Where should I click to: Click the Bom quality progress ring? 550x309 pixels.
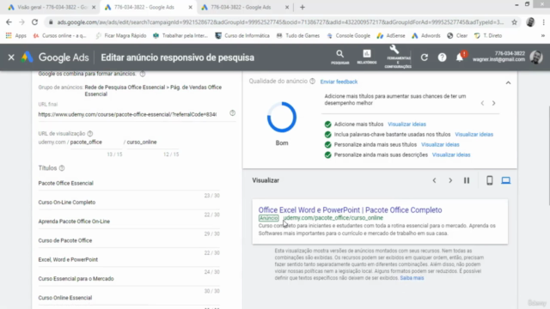click(x=282, y=117)
